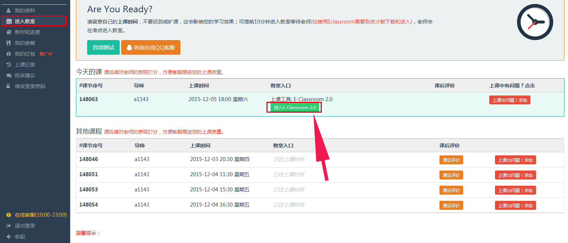Click 上课出问题！求助 for lesson 148054
The width and height of the screenshot is (568, 243).
(515, 205)
